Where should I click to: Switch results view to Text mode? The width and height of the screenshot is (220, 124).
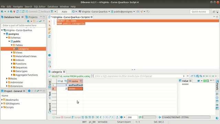[x=49, y=95]
